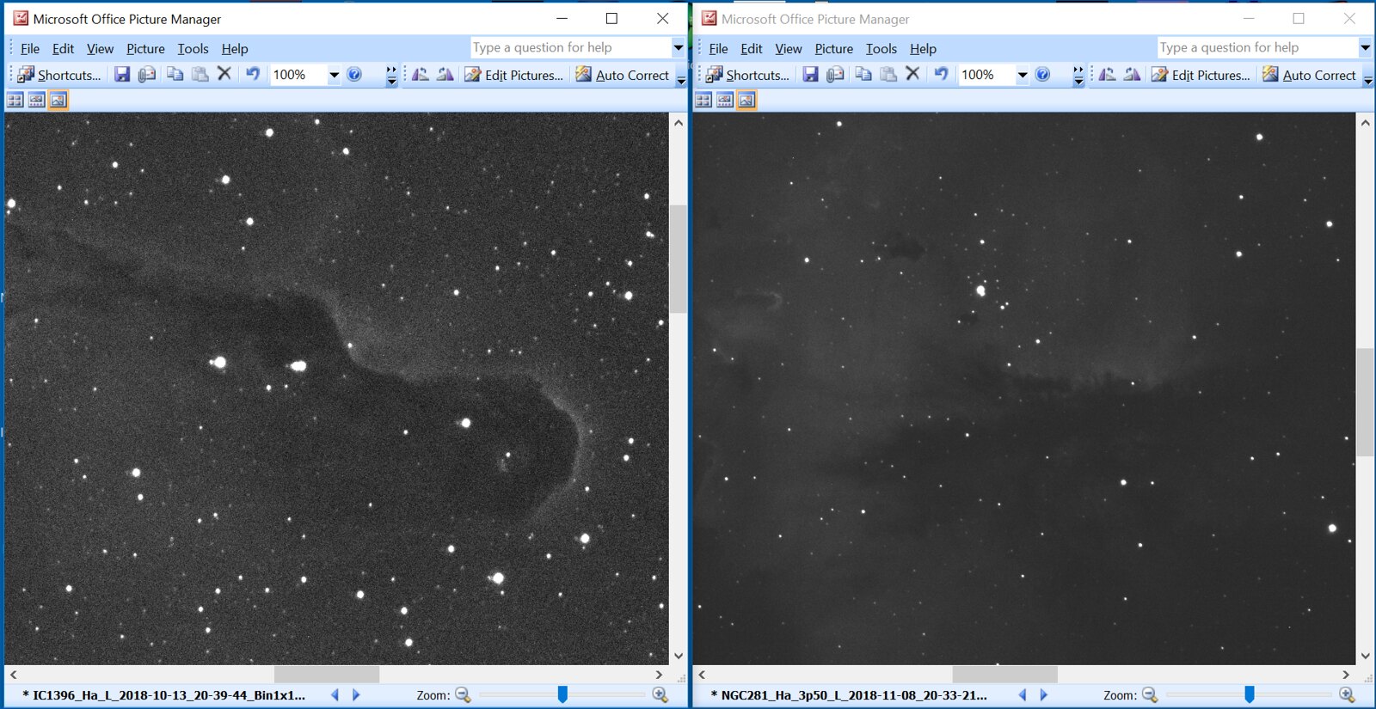Click Shortcuts... button in left window
Screen dimensions: 1376x709
59,75
